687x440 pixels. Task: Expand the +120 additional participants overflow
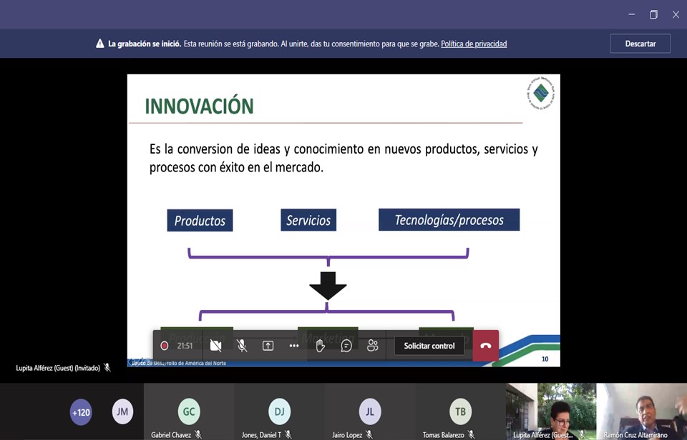[81, 412]
